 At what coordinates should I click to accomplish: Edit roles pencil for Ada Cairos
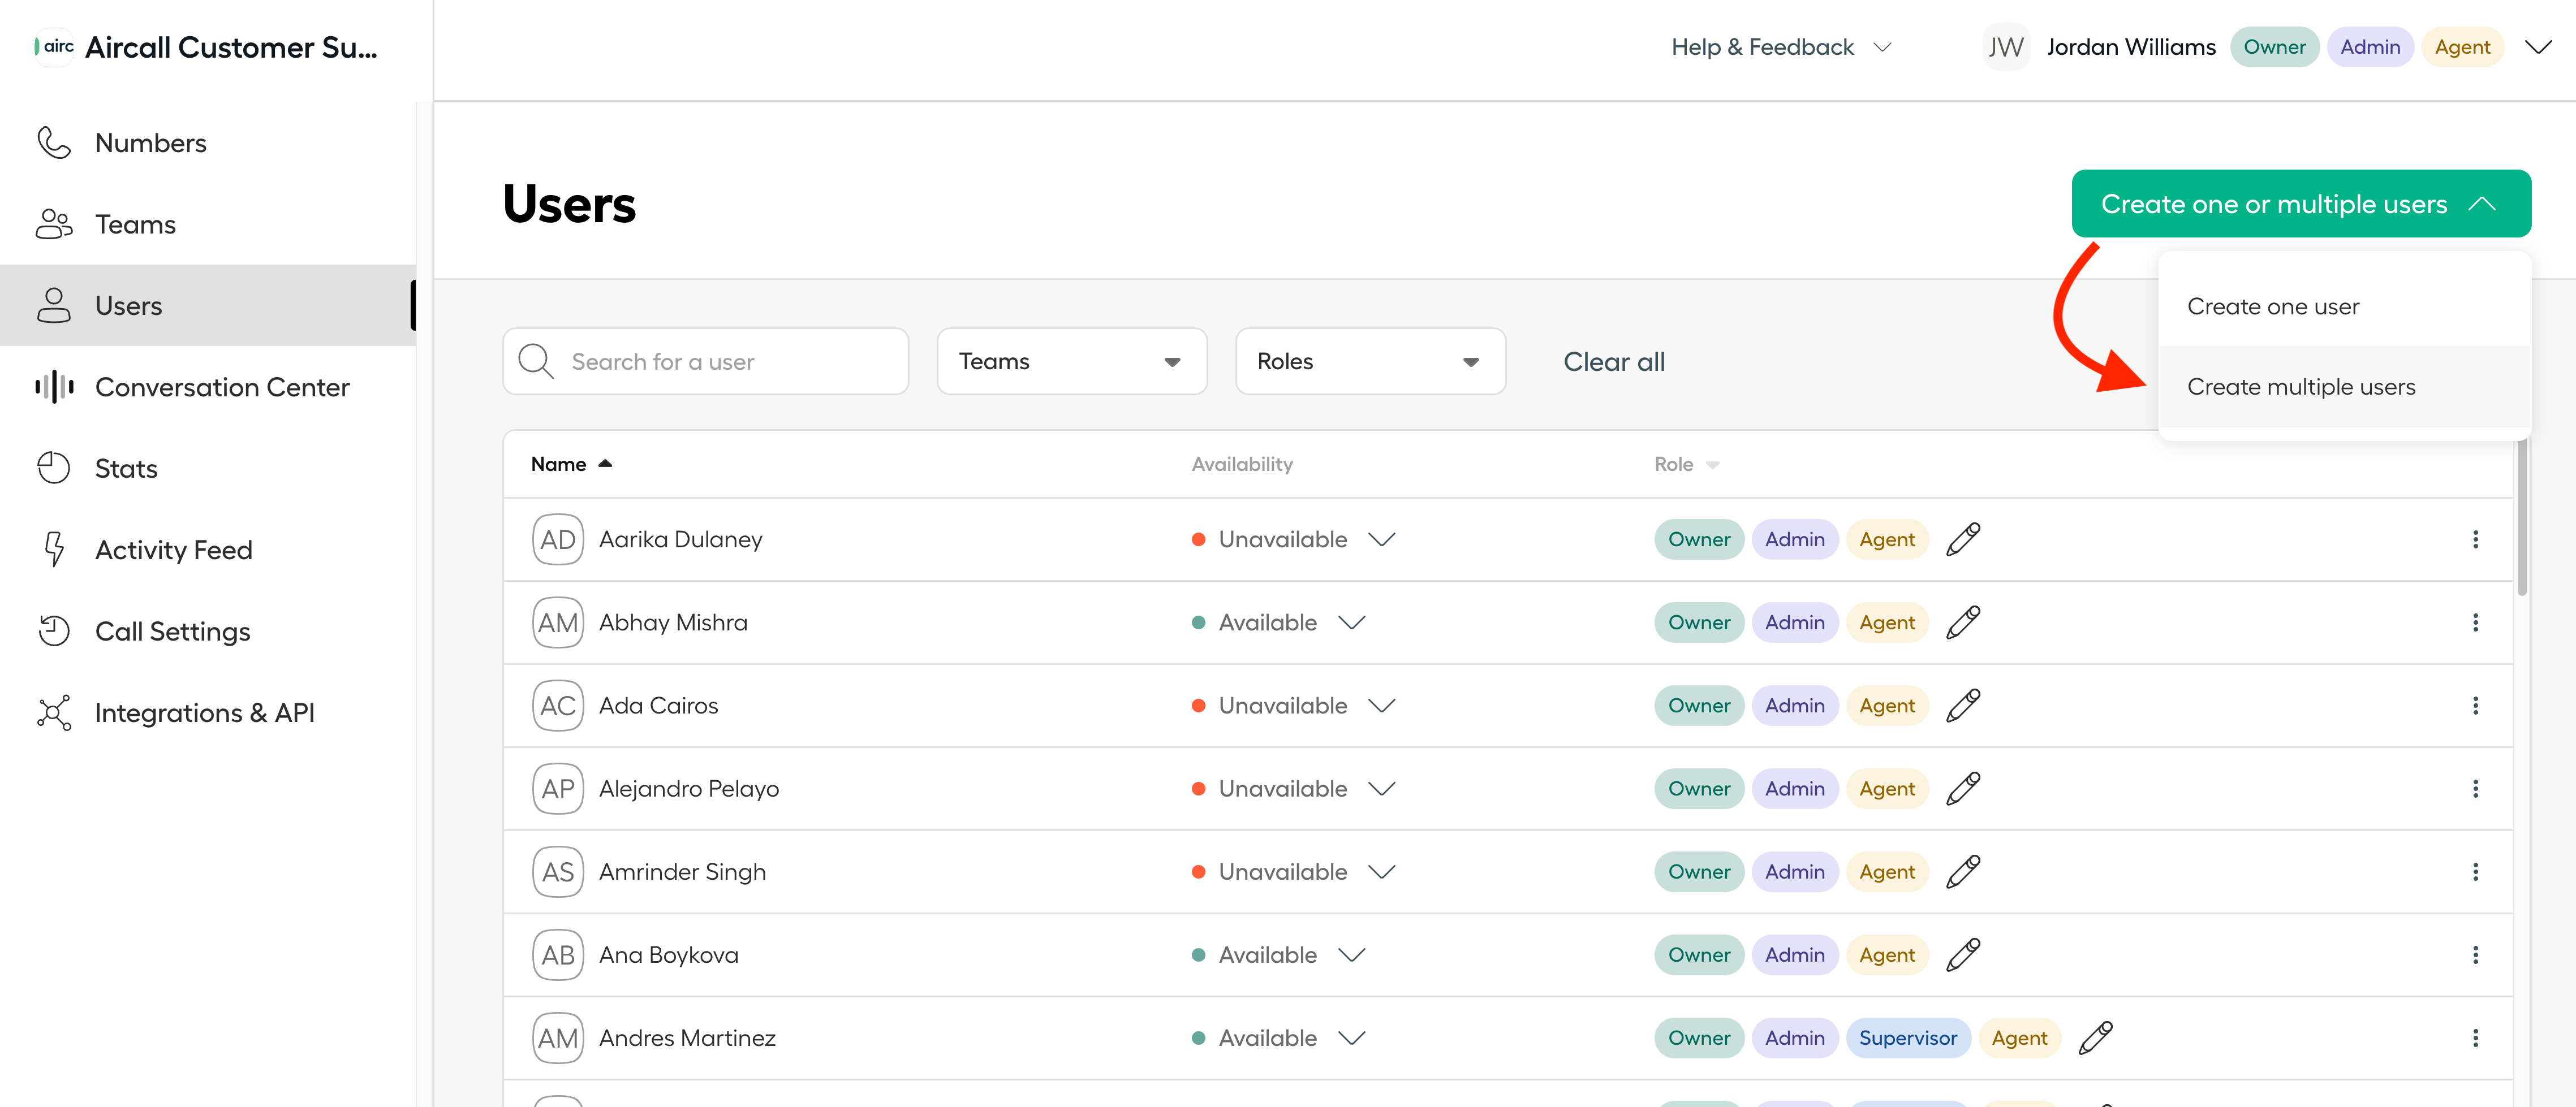(x=1963, y=706)
